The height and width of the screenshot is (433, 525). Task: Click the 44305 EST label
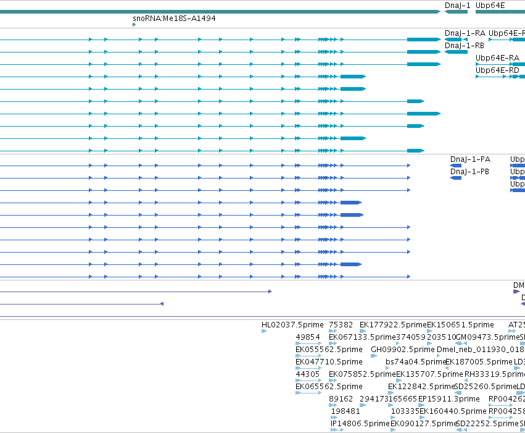[x=308, y=374]
